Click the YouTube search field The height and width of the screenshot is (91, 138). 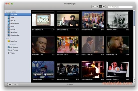120,7
